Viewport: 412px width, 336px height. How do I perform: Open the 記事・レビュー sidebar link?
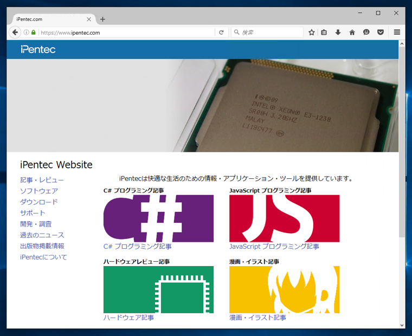point(42,180)
